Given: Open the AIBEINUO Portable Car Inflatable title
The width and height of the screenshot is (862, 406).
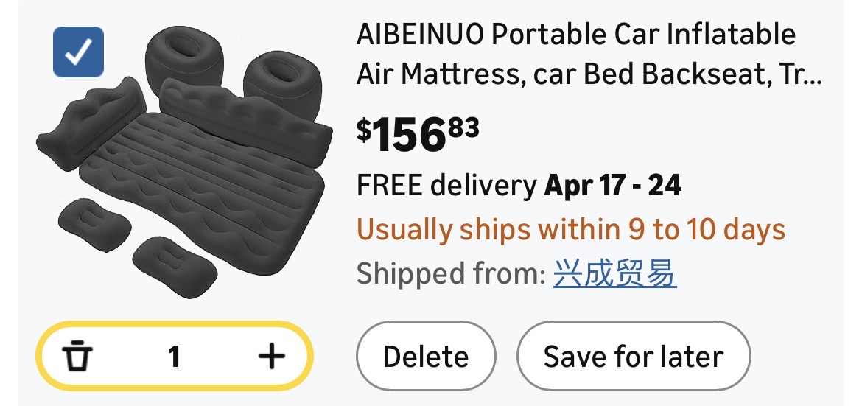Looking at the screenshot, I should pyautogui.click(x=576, y=35).
